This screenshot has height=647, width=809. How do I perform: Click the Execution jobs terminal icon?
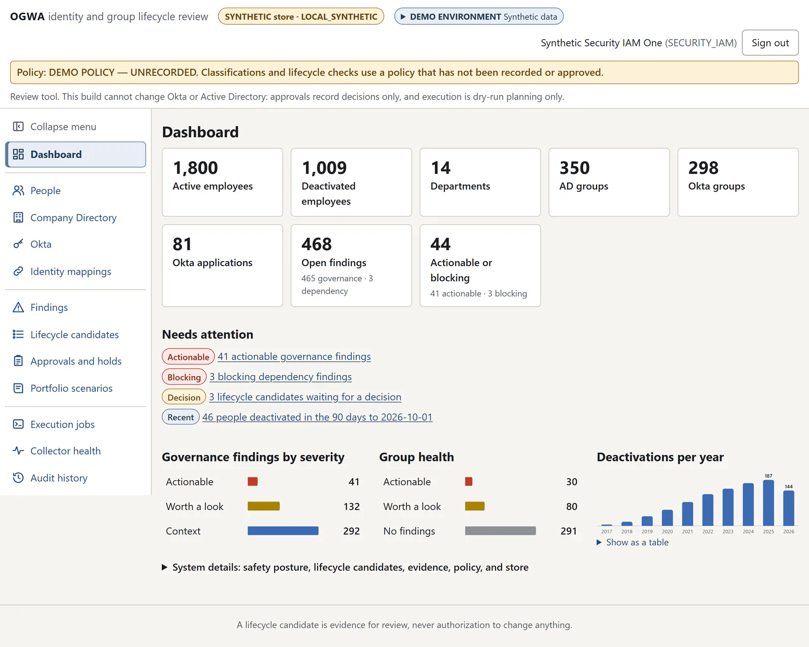[x=18, y=424]
